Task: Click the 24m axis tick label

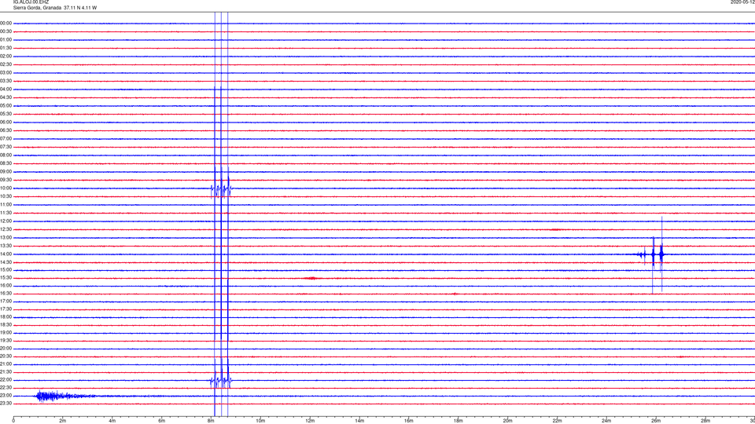Action: [x=606, y=421]
